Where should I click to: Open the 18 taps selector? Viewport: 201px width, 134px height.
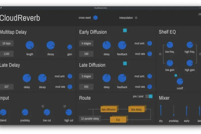pyautogui.click(x=7, y=44)
